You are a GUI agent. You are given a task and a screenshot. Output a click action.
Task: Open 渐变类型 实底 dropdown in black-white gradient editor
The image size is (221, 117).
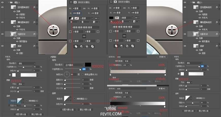point(127,93)
